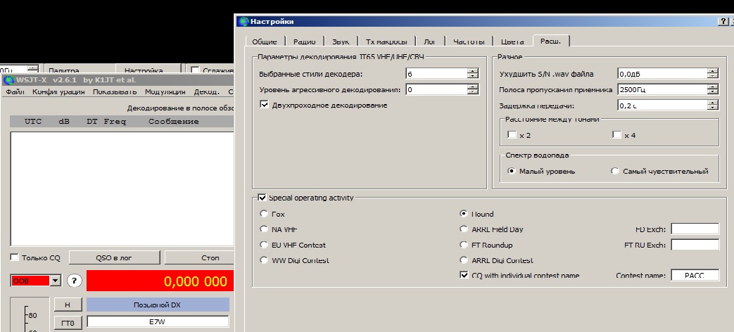Uncheck Двухпроходное декодирование option
The width and height of the screenshot is (734, 332).
265,105
